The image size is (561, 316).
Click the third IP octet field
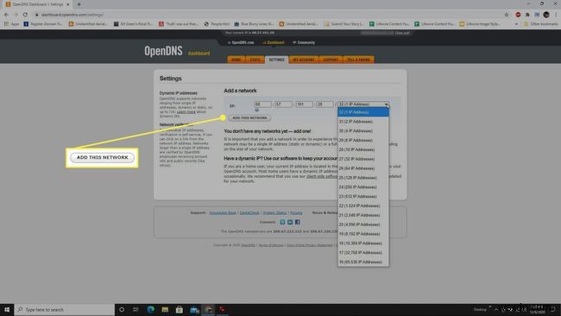[x=304, y=104]
